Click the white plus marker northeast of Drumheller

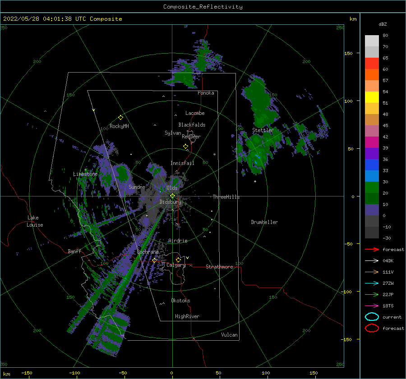[x=255, y=181]
